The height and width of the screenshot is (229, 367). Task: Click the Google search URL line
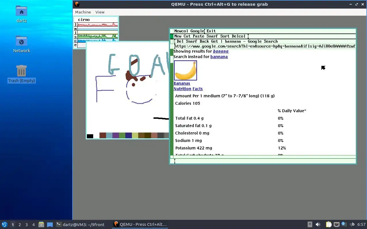[x=265, y=46]
